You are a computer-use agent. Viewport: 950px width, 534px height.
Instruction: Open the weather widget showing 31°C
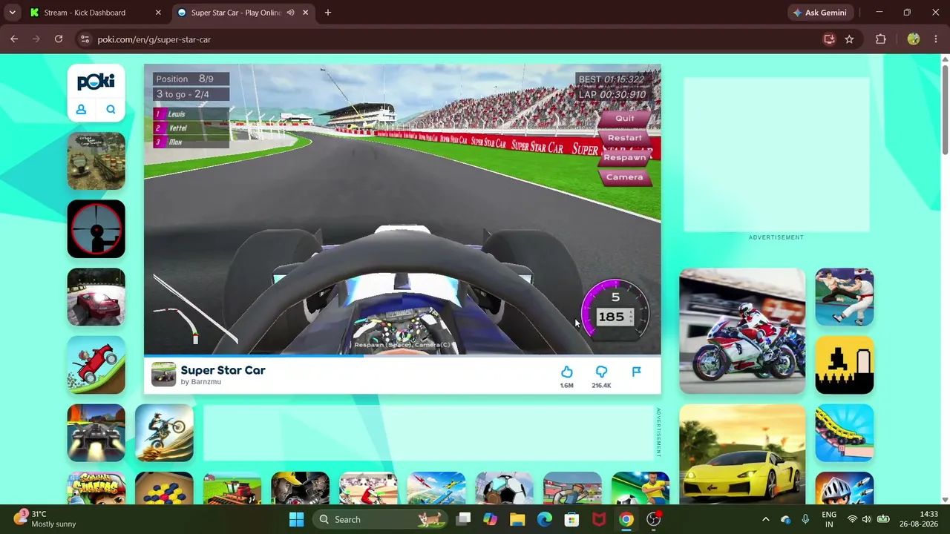pyautogui.click(x=46, y=519)
